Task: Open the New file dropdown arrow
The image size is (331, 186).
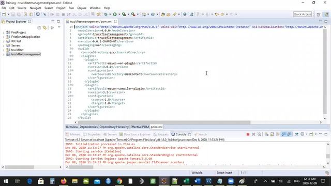Action: (x=8, y=14)
